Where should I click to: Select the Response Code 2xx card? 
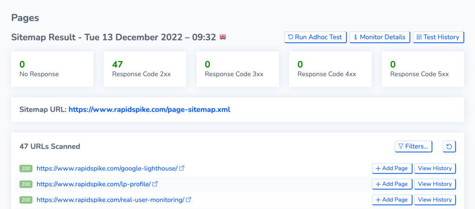point(145,69)
